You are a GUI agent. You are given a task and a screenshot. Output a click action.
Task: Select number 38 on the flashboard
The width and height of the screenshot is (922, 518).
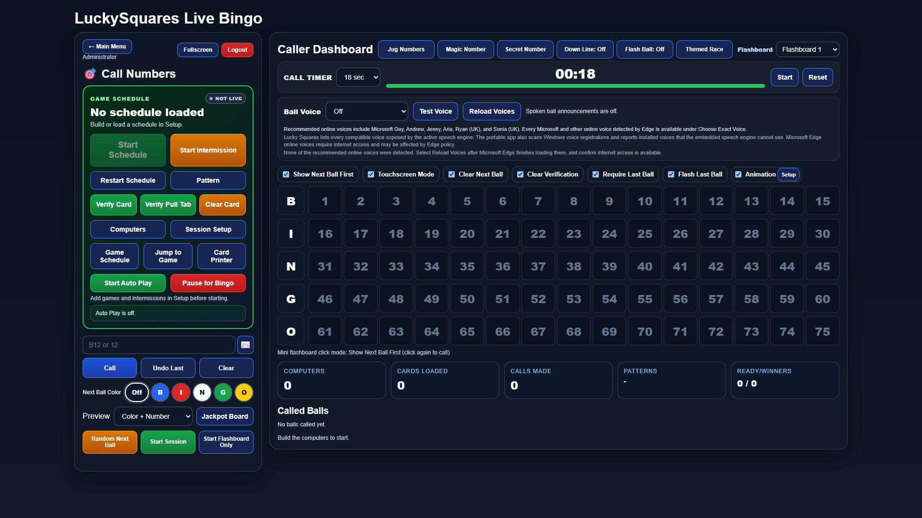pos(573,266)
